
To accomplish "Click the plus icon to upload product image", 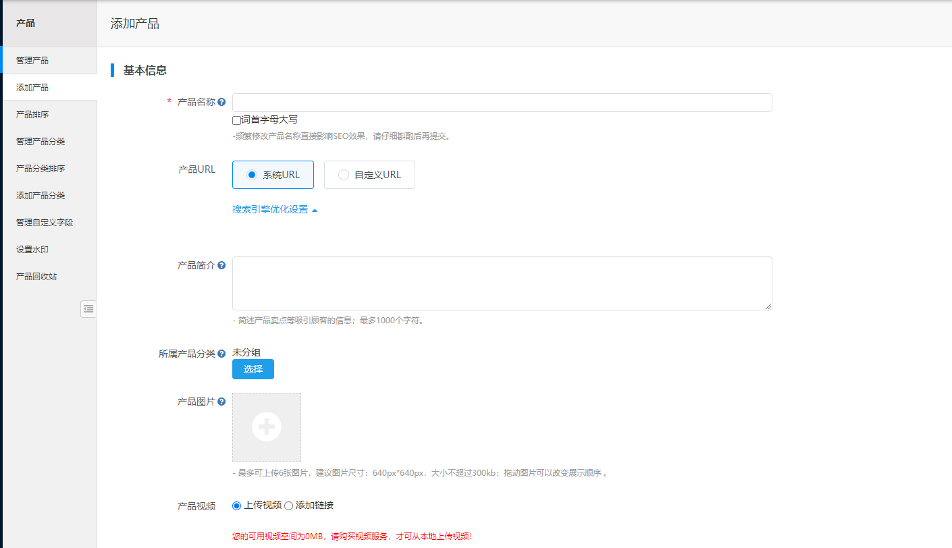I will coord(266,427).
